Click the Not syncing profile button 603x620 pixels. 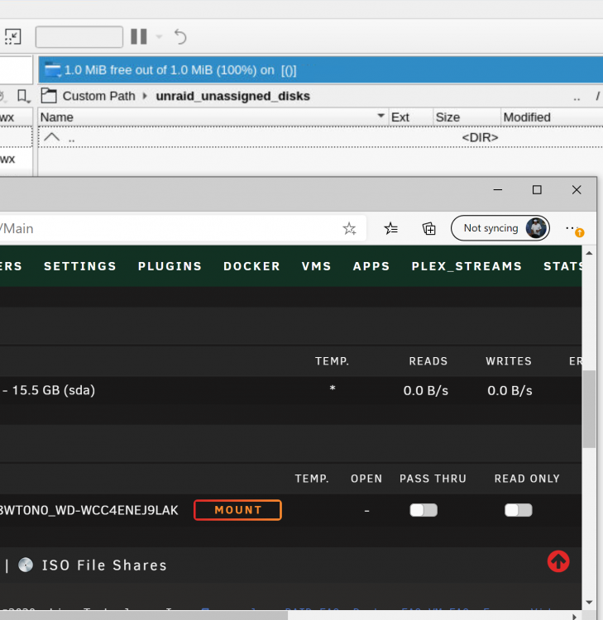pos(500,228)
